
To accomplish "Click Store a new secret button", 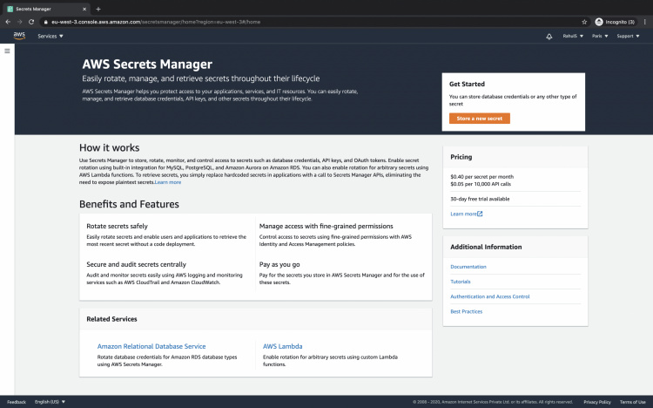I will pos(480,118).
